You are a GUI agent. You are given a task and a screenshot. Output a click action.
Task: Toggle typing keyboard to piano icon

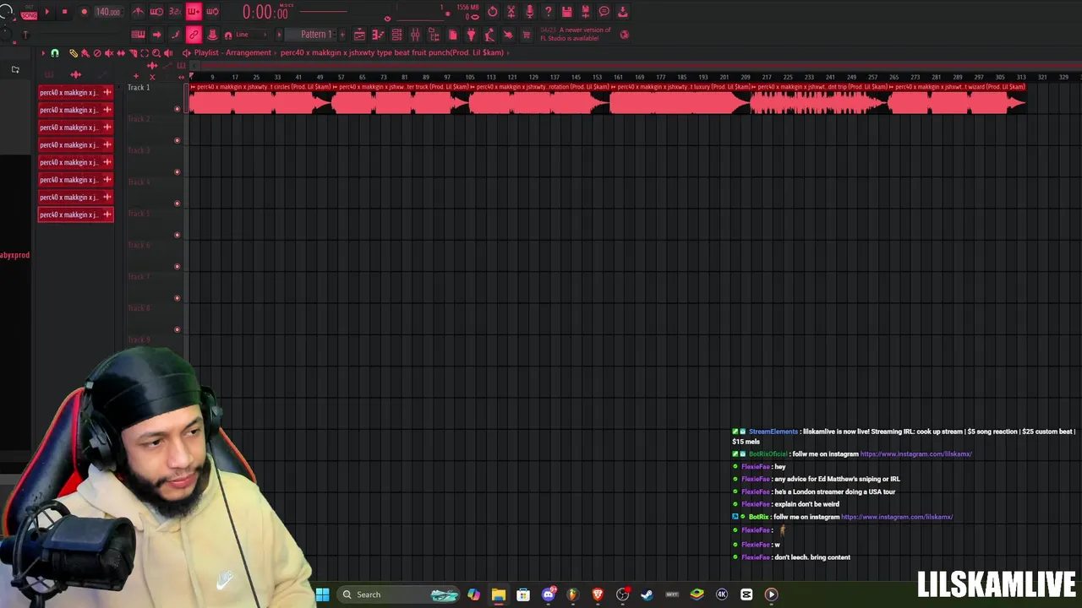(x=138, y=35)
